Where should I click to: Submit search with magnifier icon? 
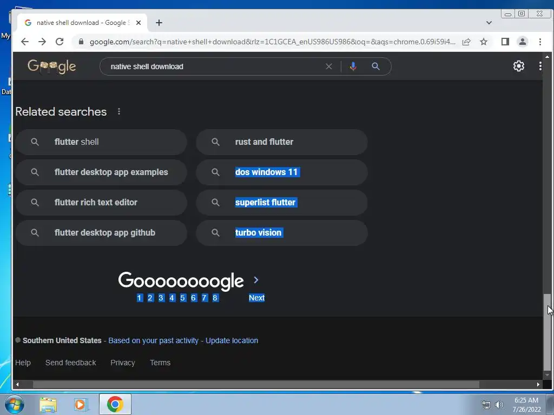[x=375, y=66]
